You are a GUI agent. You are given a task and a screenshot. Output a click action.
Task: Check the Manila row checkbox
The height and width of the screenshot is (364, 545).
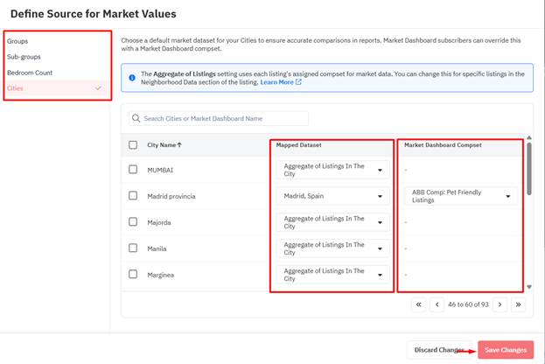pyautogui.click(x=133, y=248)
